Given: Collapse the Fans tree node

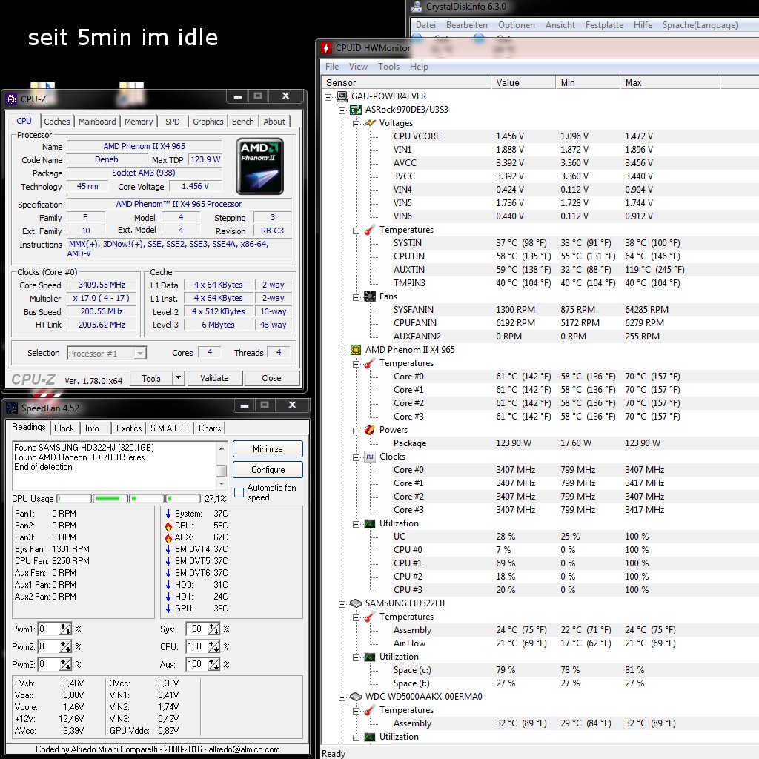Looking at the screenshot, I should pos(357,296).
